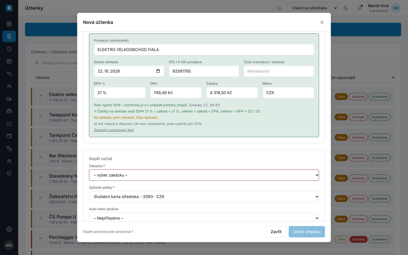
Task: Click the search magnifier in top bar
Action: click(279, 8)
